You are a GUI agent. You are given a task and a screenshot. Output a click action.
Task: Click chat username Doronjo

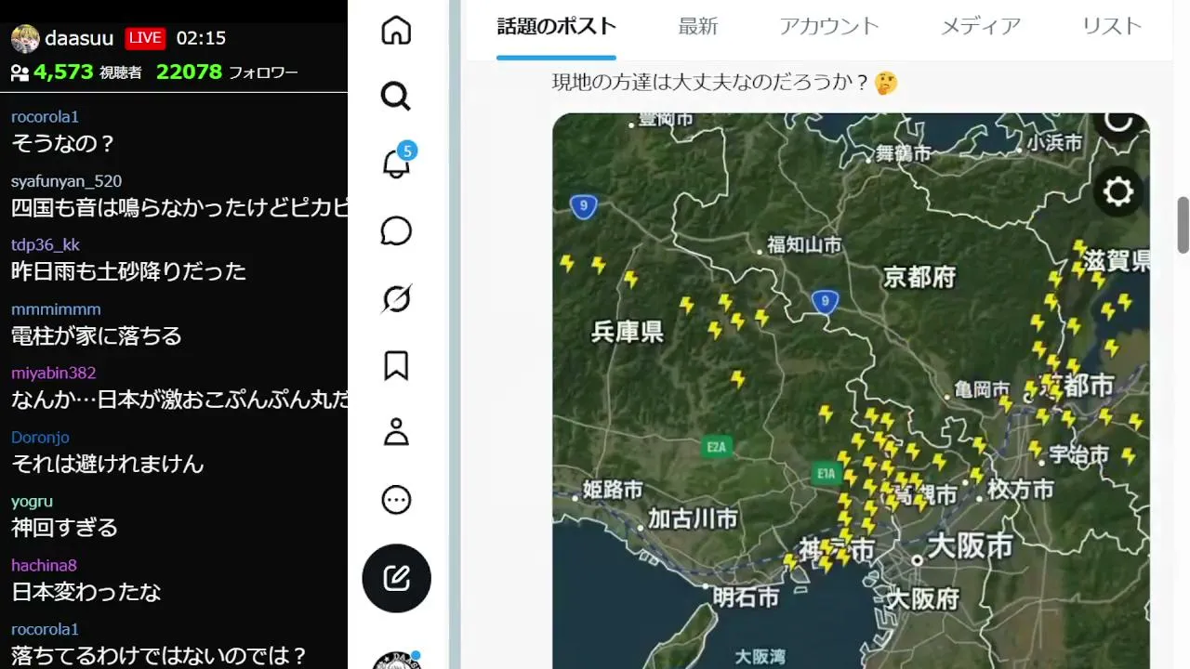[40, 438]
